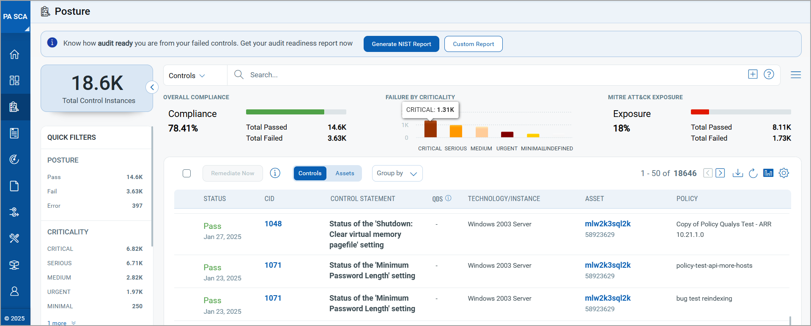Sort by the CID column header

[x=269, y=198]
